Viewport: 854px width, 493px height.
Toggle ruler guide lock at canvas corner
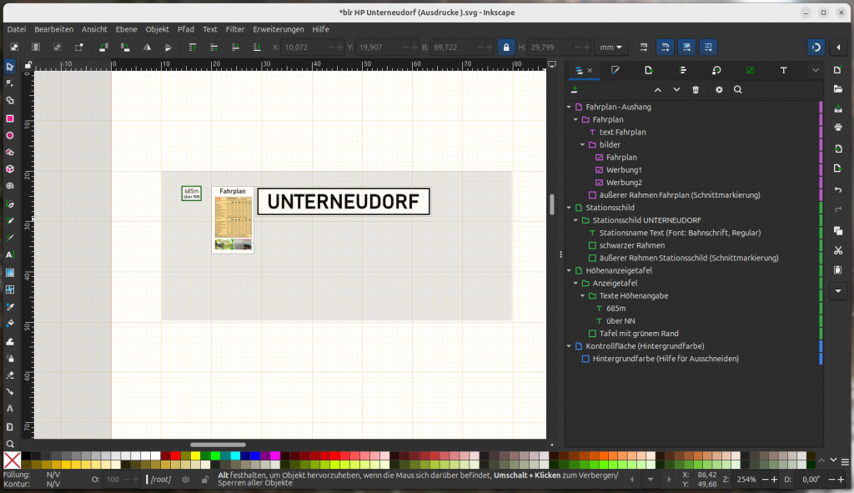(x=28, y=64)
